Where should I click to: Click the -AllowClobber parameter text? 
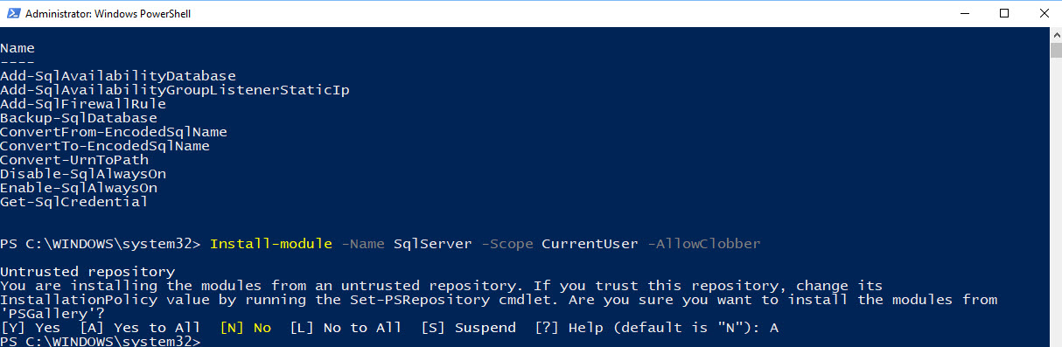point(704,244)
